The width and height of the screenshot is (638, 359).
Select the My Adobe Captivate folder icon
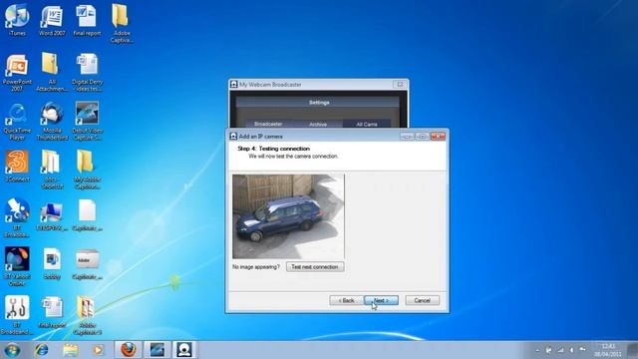point(87,170)
